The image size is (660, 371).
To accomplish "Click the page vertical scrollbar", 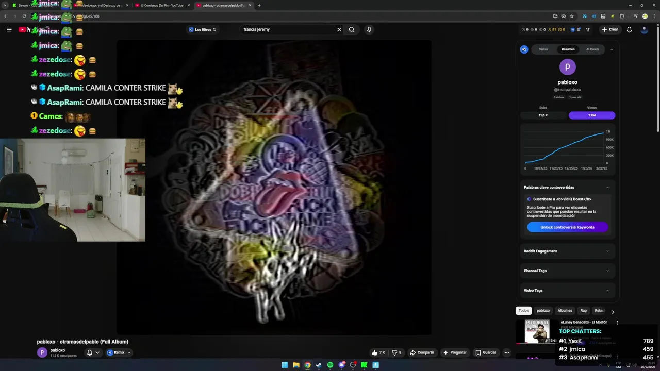I will coord(657,77).
